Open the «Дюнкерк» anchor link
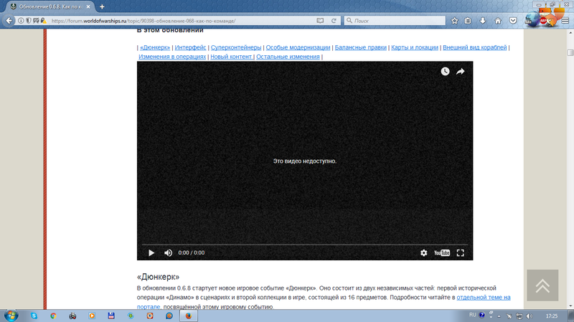The width and height of the screenshot is (574, 322). tap(155, 47)
